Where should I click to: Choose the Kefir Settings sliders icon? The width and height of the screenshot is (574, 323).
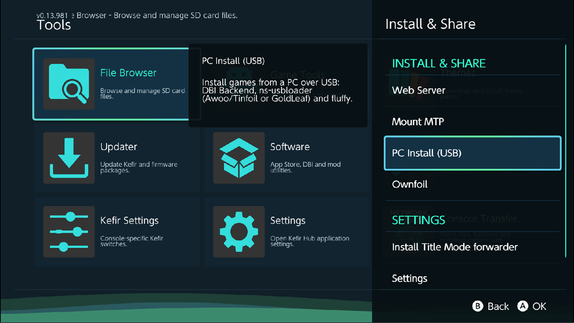tap(69, 231)
